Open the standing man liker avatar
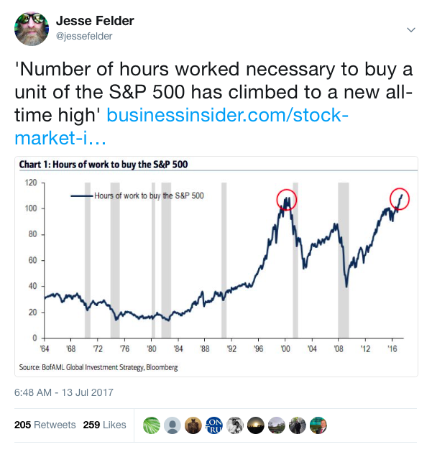The image size is (432, 452). [298, 425]
